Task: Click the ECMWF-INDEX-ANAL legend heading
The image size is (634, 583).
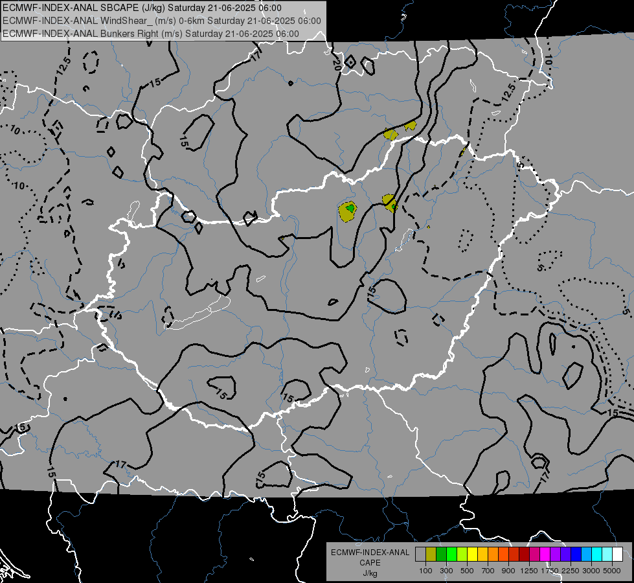Action: click(x=370, y=553)
